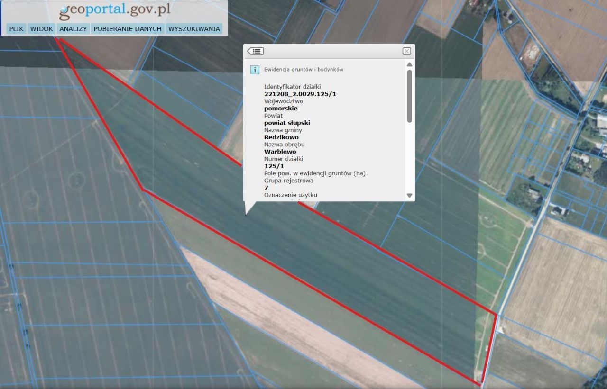This screenshot has width=607, height=389.
Task: Click the popup vertical scrollbar thumb
Action: [x=410, y=96]
